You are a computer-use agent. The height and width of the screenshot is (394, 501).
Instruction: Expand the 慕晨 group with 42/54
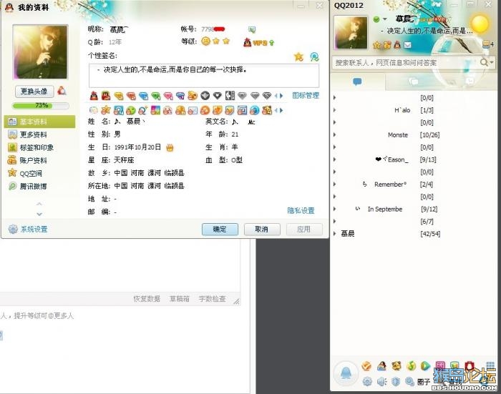[x=334, y=234]
